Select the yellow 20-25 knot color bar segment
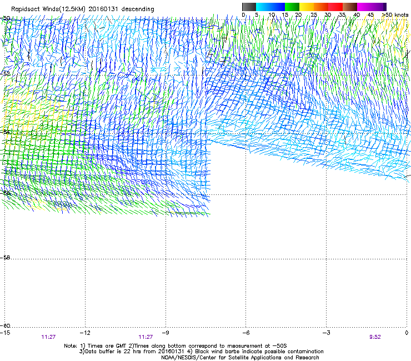The height and width of the screenshot is (361, 411). [x=307, y=7]
